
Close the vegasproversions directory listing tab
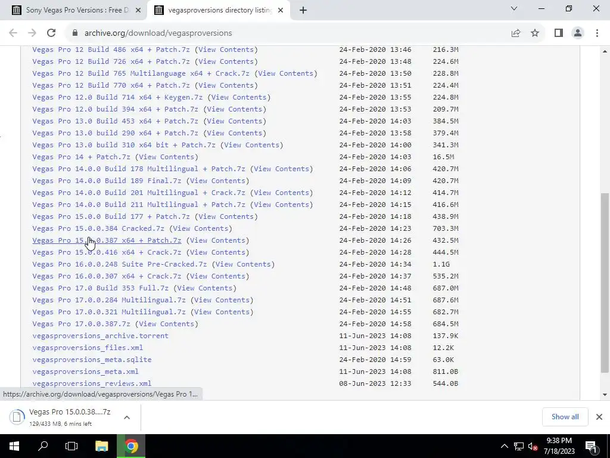click(x=281, y=10)
